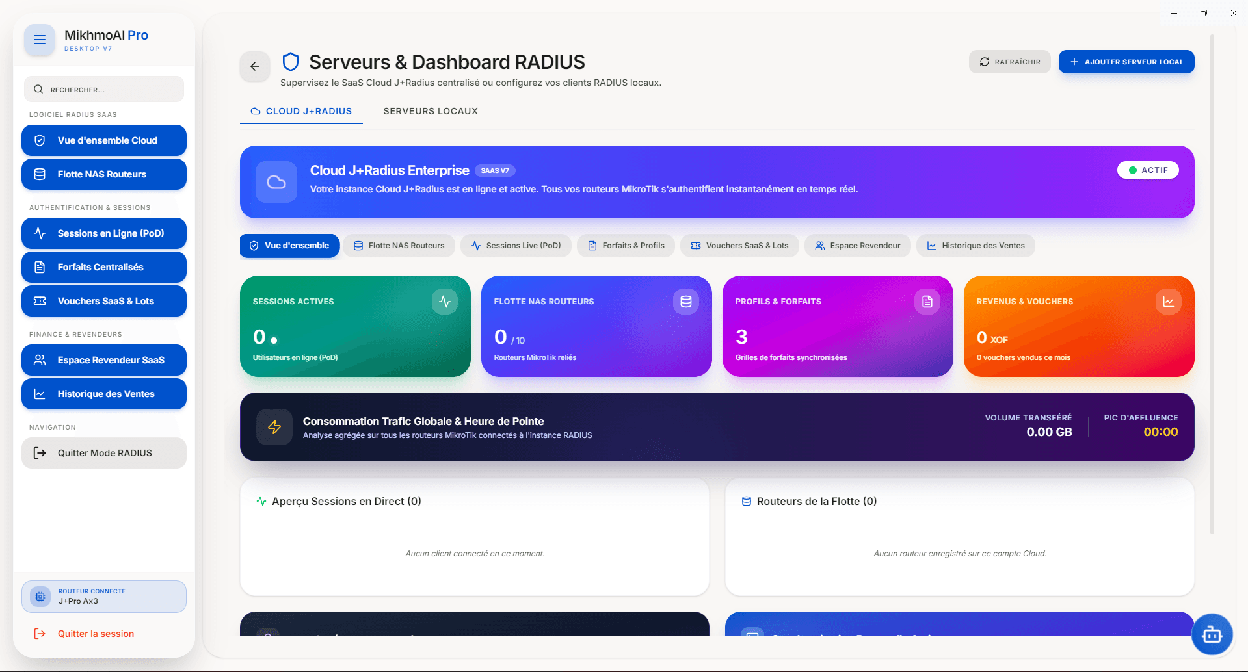Image resolution: width=1248 pixels, height=672 pixels.
Task: Open Sessions en Ligne (PoD) in sidebar
Action: click(104, 233)
